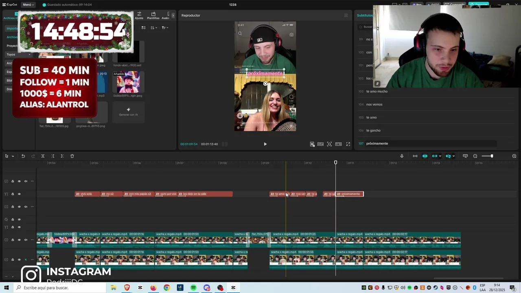This screenshot has height=293, width=521.
Task: Open Google Chrome from the taskbar
Action: 166,288
